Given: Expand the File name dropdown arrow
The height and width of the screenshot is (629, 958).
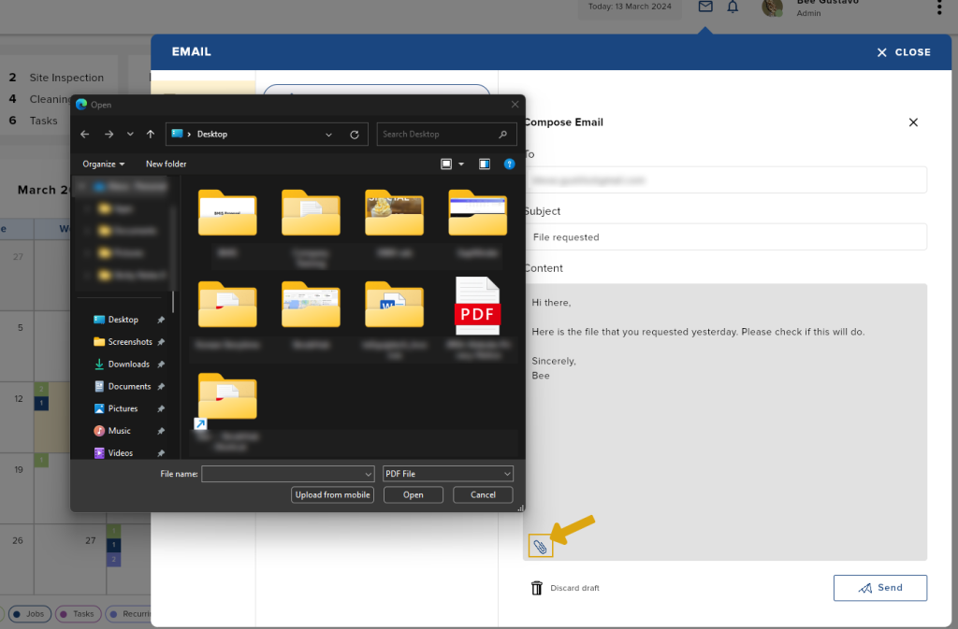Looking at the screenshot, I should [368, 474].
